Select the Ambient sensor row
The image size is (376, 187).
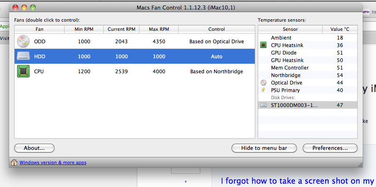pyautogui.click(x=308, y=37)
